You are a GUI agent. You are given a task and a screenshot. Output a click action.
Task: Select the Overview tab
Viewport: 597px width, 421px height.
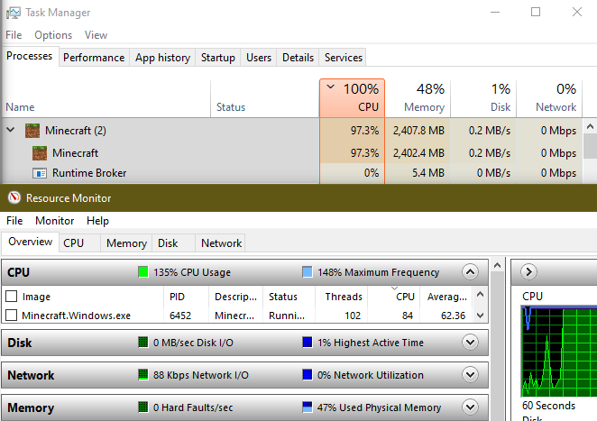(30, 242)
